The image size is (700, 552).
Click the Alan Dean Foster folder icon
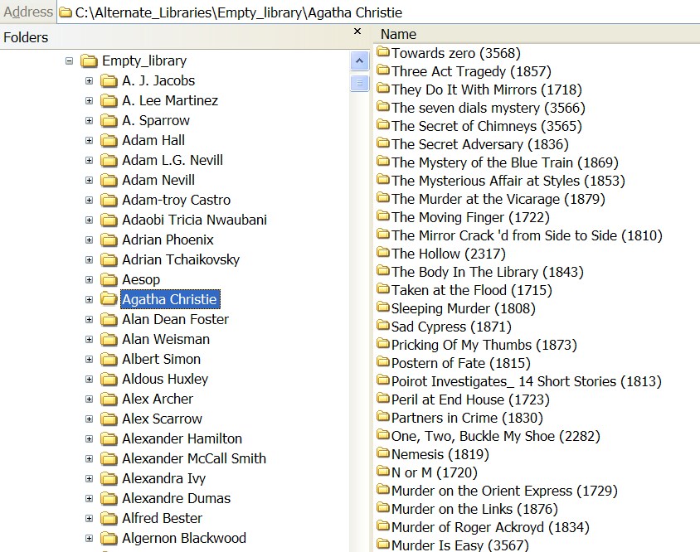click(109, 319)
